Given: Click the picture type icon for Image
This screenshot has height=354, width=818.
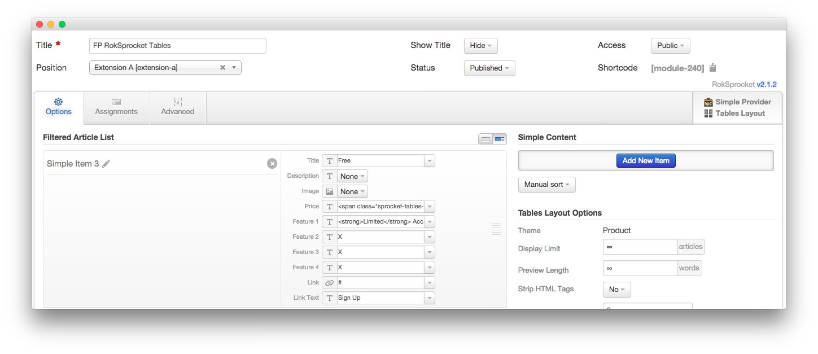Looking at the screenshot, I should 330,191.
